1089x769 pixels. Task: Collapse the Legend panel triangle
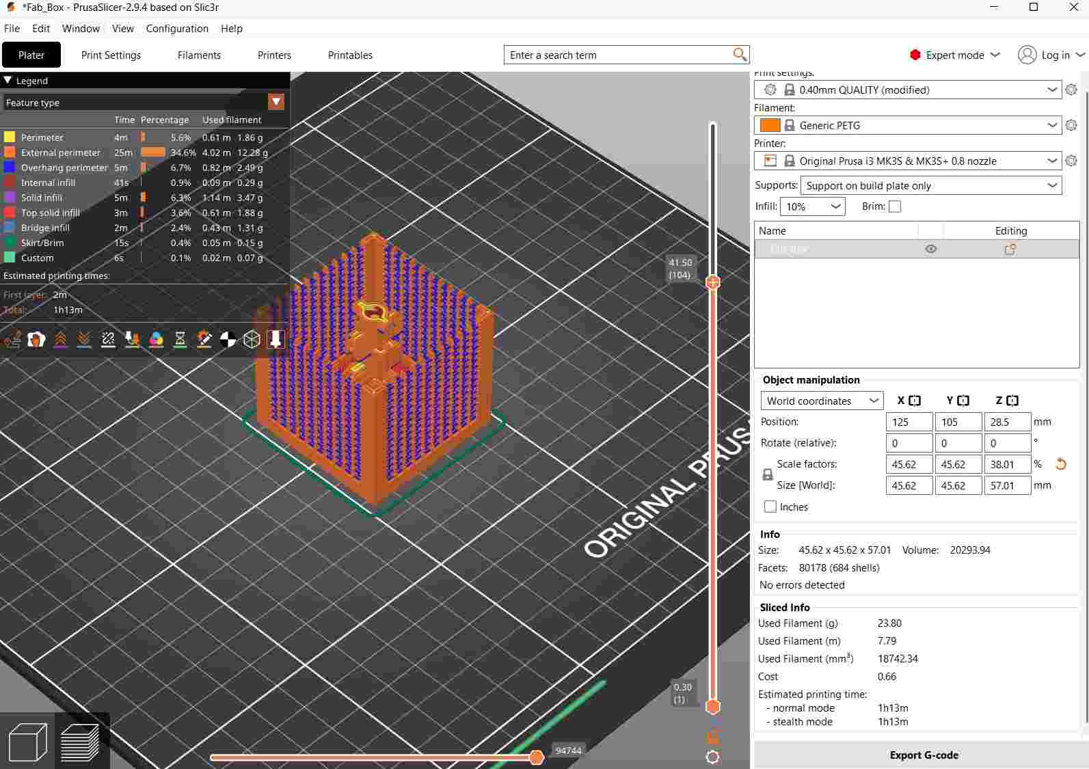point(8,80)
